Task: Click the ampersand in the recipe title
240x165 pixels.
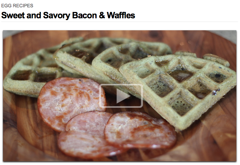Action: coord(102,15)
